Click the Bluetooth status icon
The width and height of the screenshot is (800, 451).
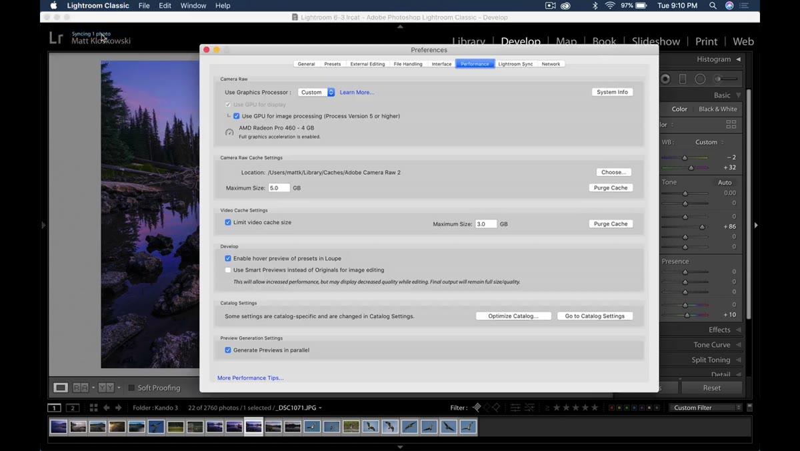595,5
